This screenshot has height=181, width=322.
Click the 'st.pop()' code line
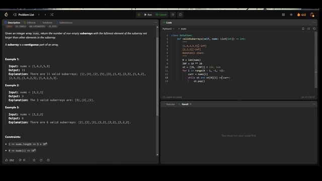pyautogui.click(x=199, y=81)
